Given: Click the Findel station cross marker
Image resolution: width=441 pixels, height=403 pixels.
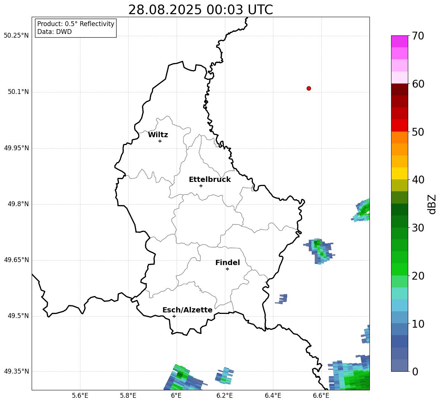Looking at the screenshot, I should pyautogui.click(x=227, y=269).
